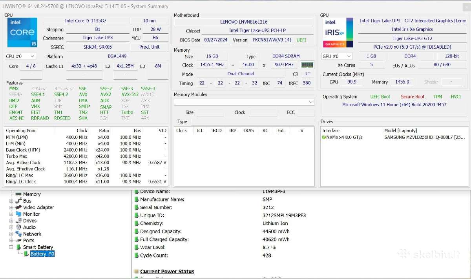Click the SAMSUNG MZVLB256HBHQ-000L7 drive entry
This screenshot has width=471, height=279.
pos(425,137)
